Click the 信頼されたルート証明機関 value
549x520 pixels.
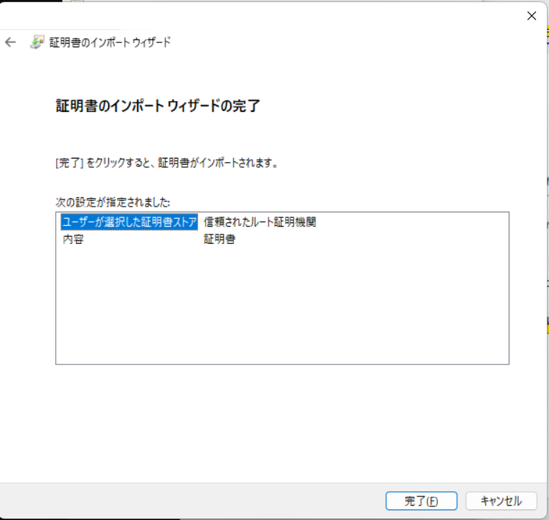[x=260, y=222]
